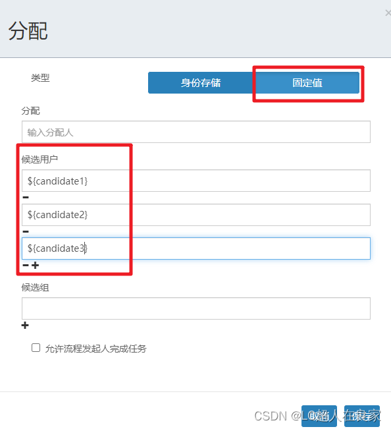Image resolution: width=391 pixels, height=429 pixels.
Task: Focus the 输入分配人 assignee field
Action: [x=196, y=132]
